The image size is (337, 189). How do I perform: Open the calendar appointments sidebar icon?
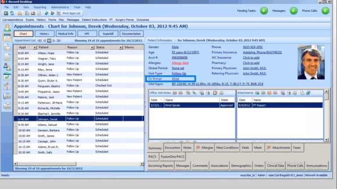[7, 37]
